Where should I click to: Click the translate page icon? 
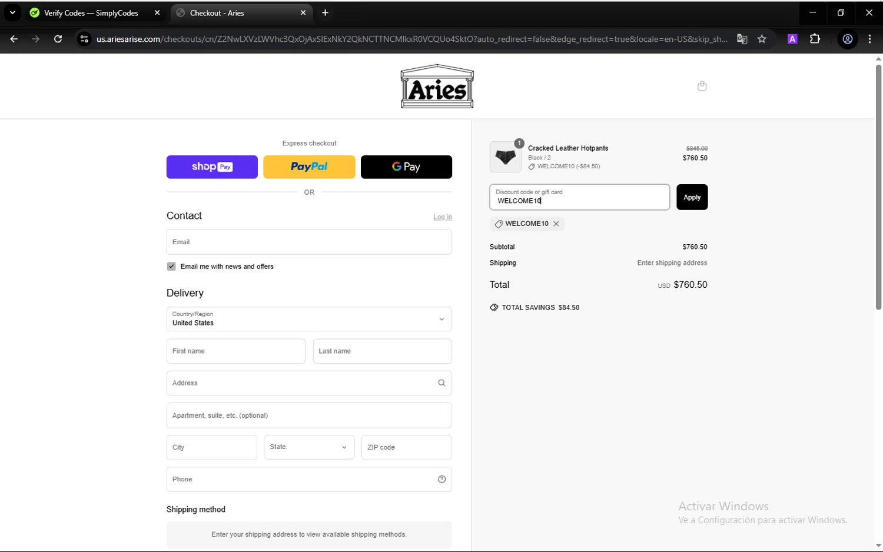pos(742,39)
